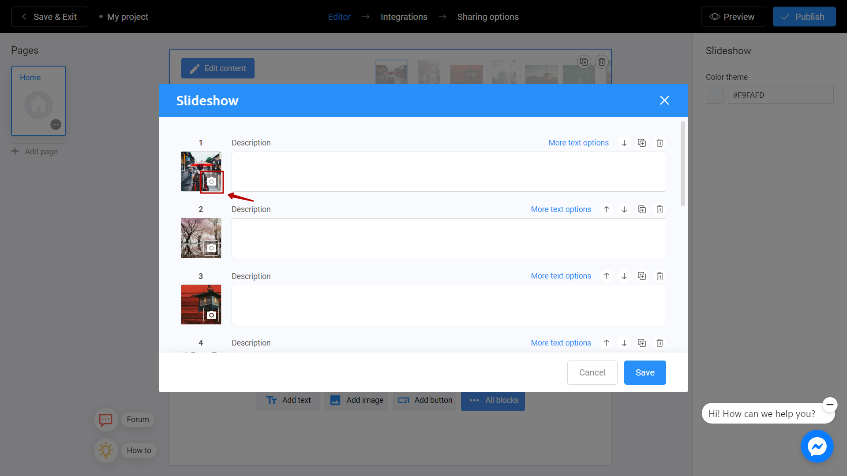Click More text options for slide 1
Viewport: 847px width, 476px height.
[x=579, y=142]
